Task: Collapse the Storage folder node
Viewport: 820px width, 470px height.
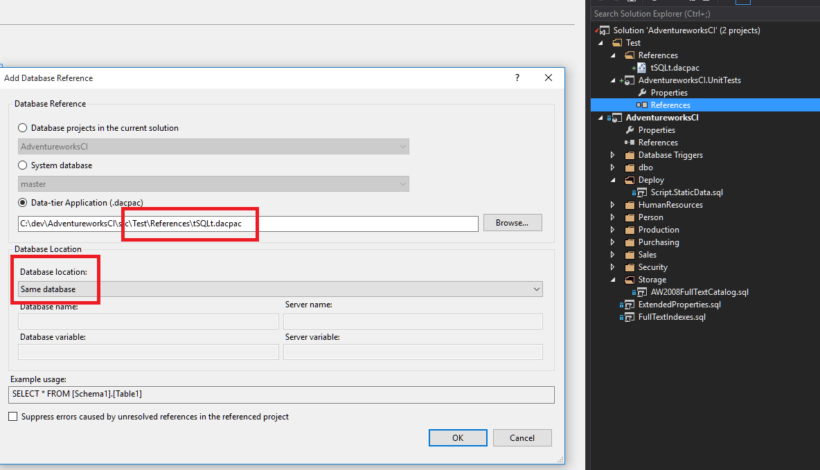Action: 612,279
